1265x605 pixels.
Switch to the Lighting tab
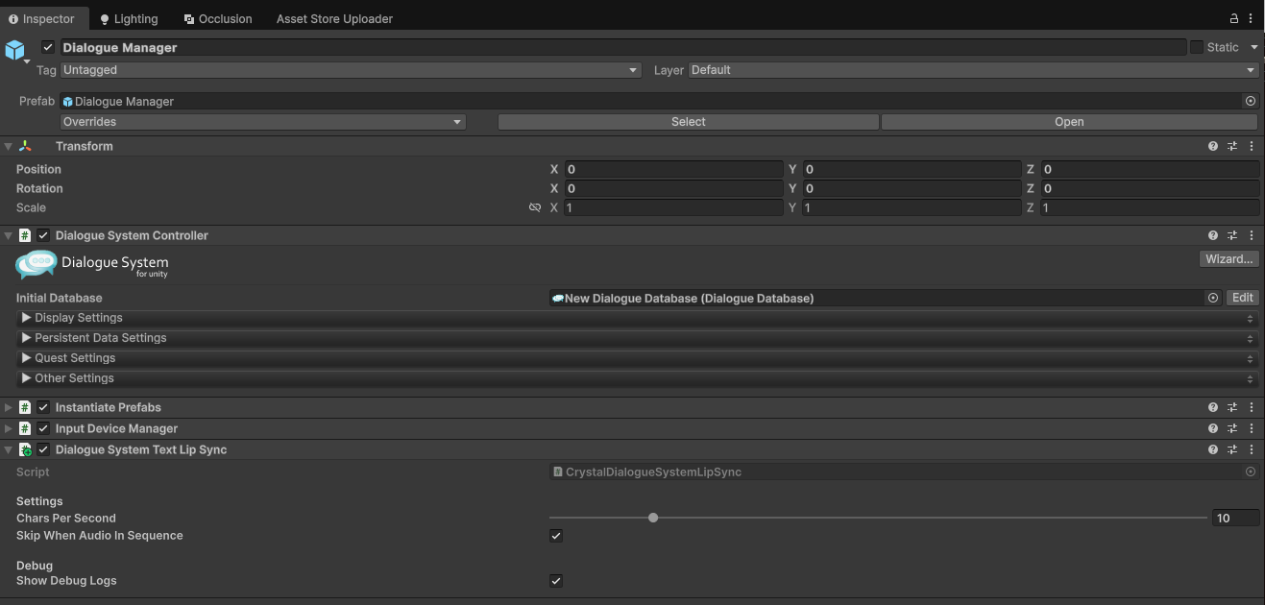coord(129,18)
